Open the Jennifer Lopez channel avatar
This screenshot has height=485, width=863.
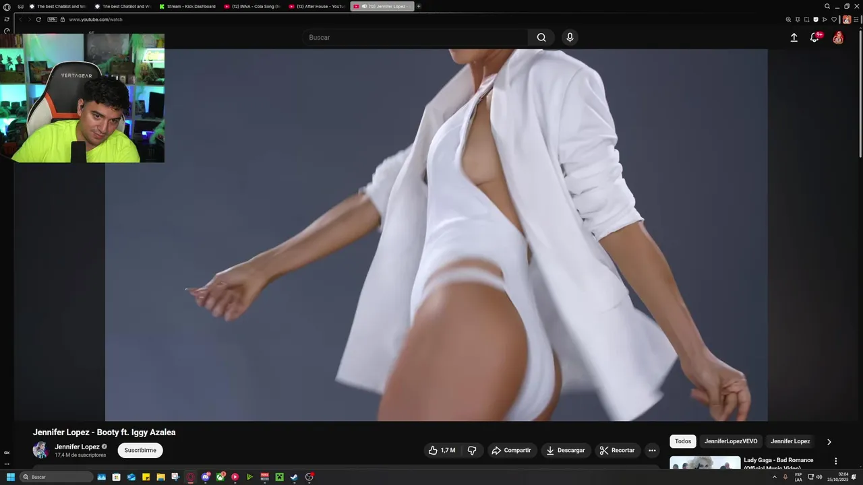coord(41,450)
